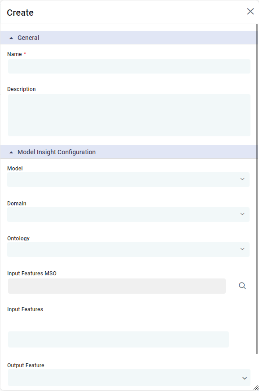259x391 pixels.
Task: Click the Model Insight Configuration header title
Action: [57, 152]
